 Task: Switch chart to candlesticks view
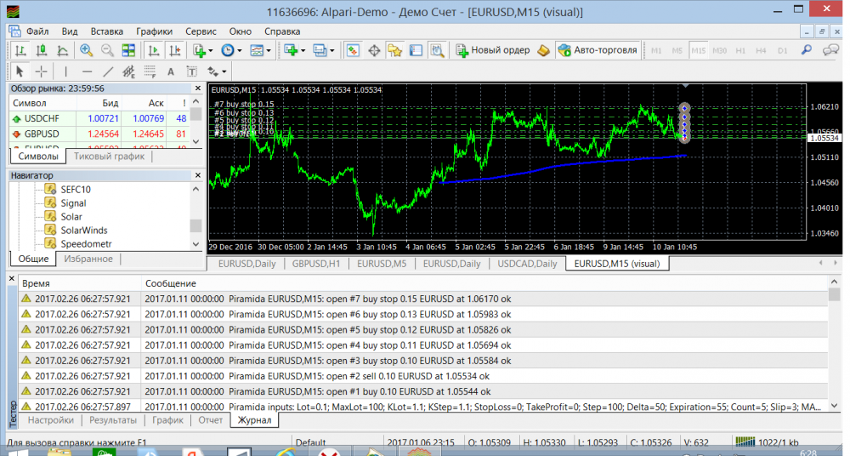[x=40, y=50]
